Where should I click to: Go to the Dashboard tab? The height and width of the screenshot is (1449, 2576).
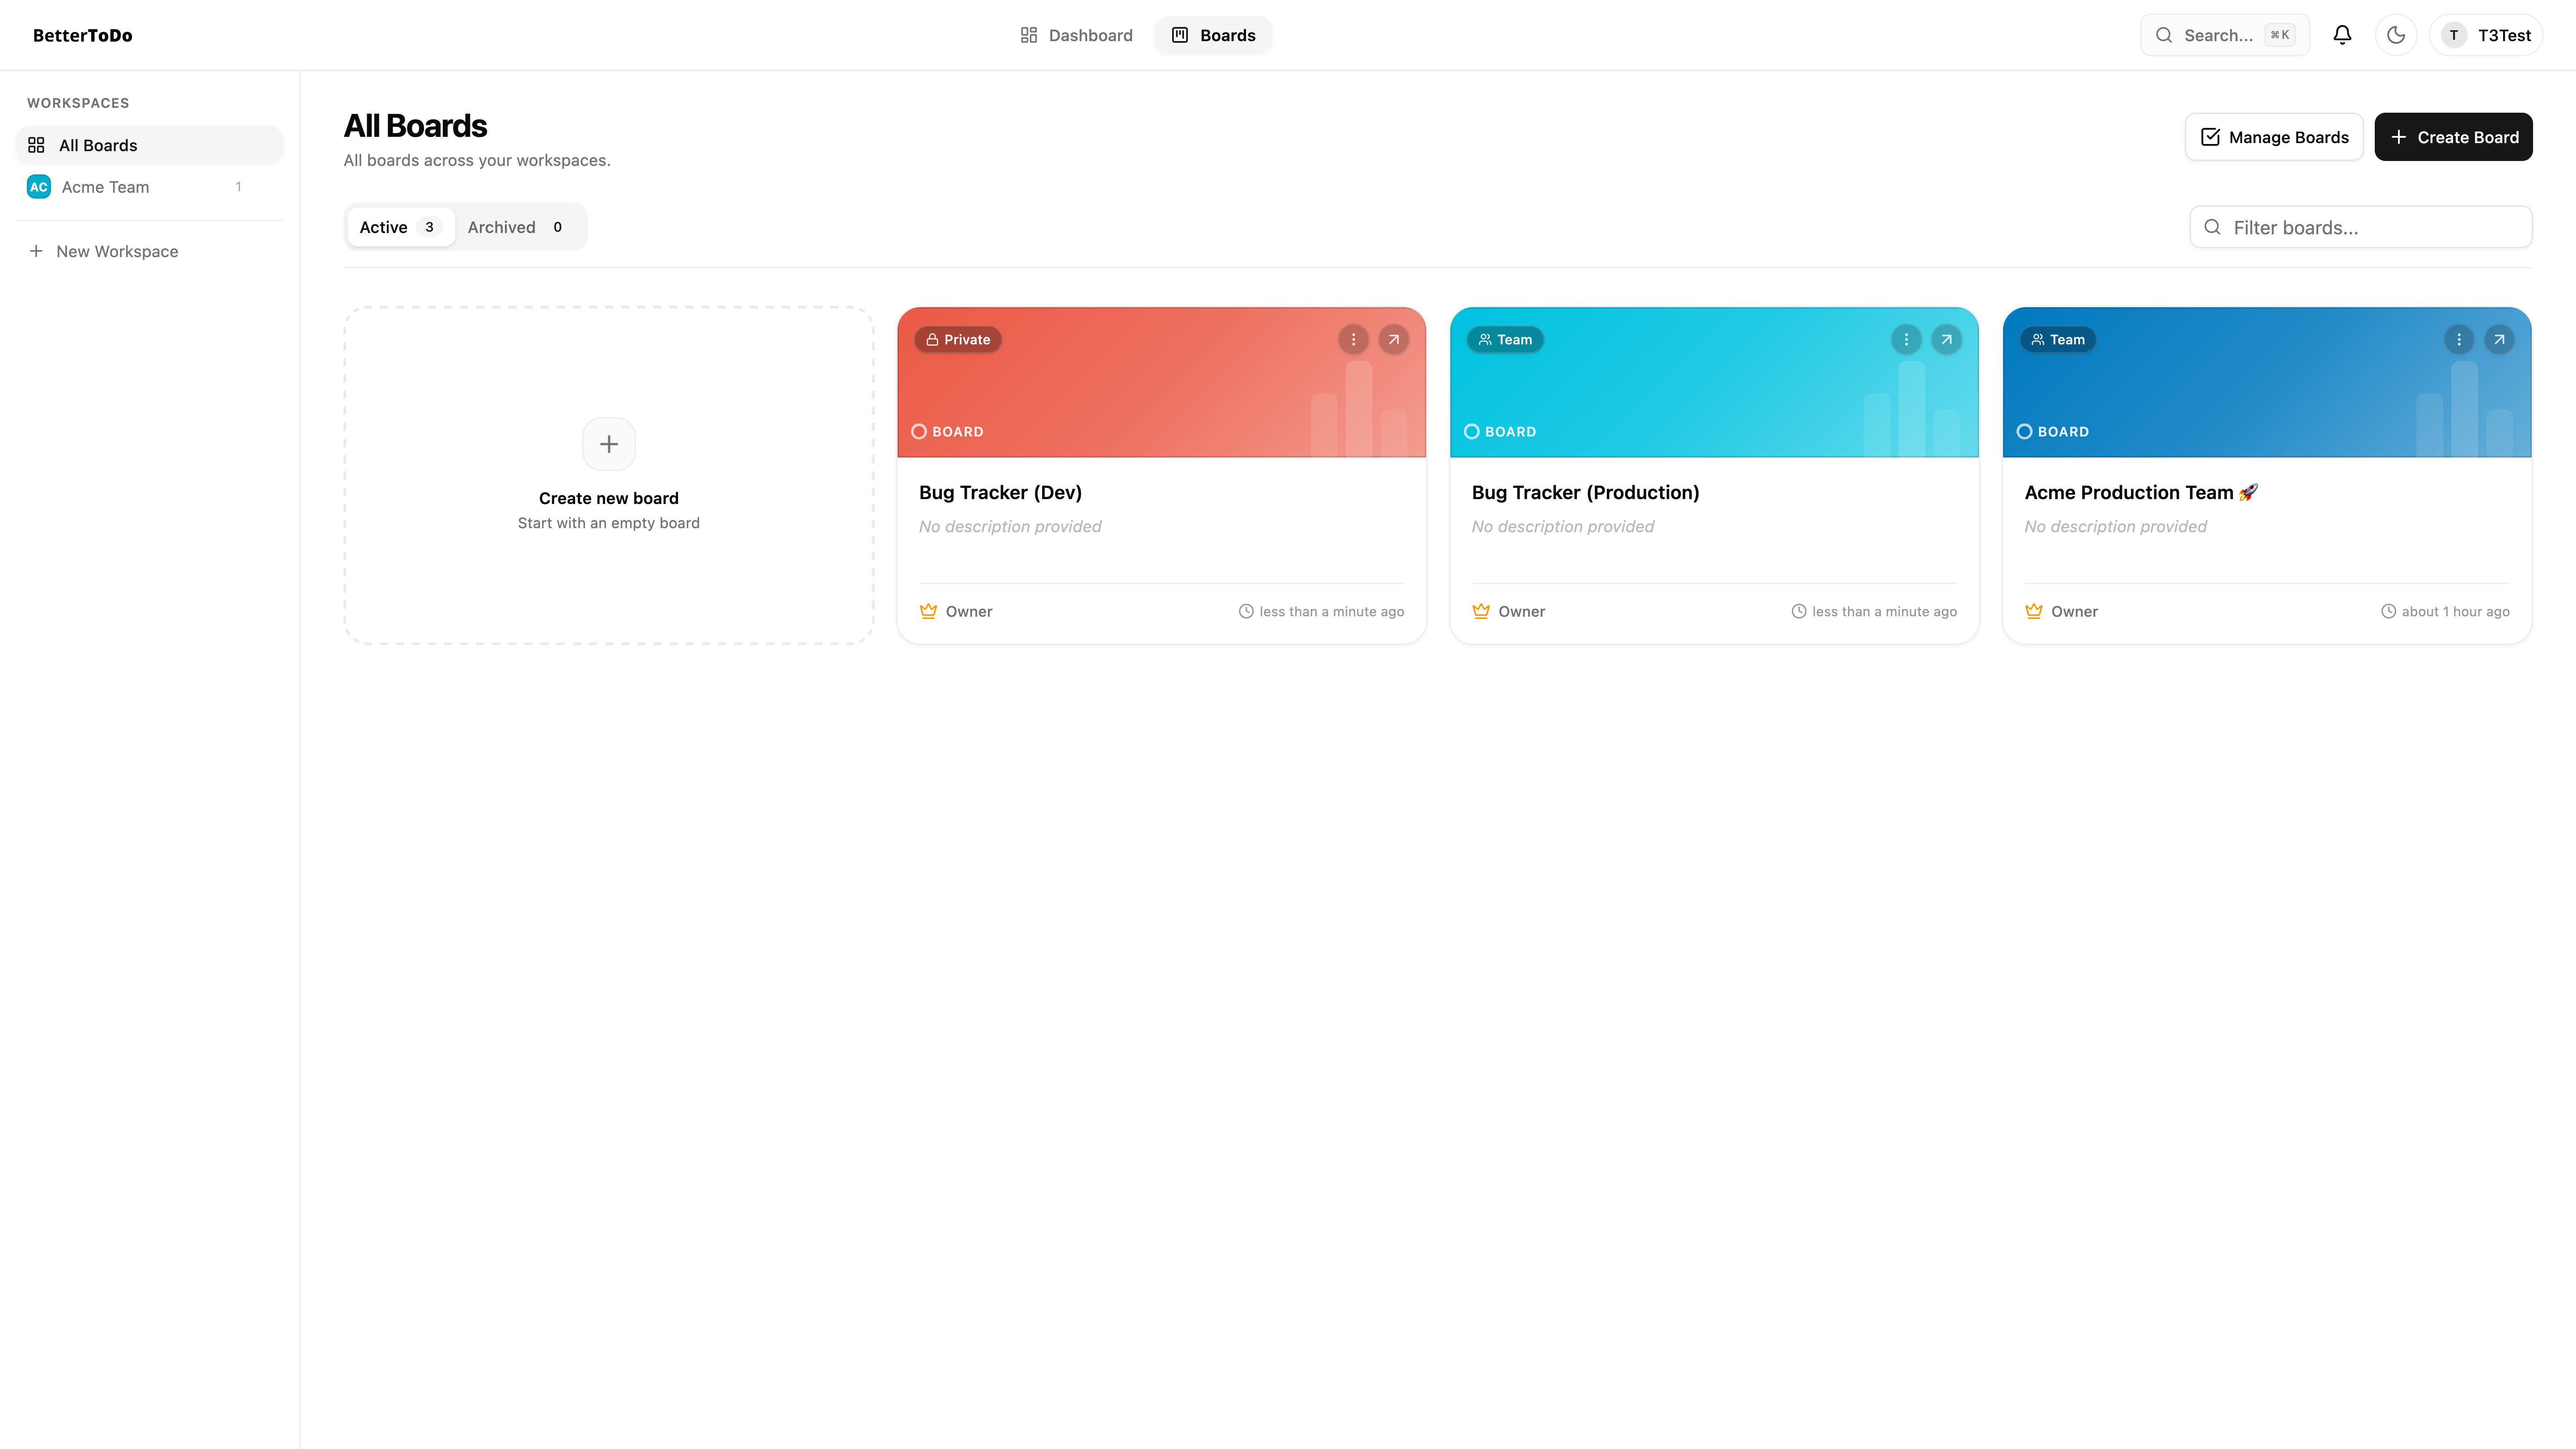(1076, 35)
